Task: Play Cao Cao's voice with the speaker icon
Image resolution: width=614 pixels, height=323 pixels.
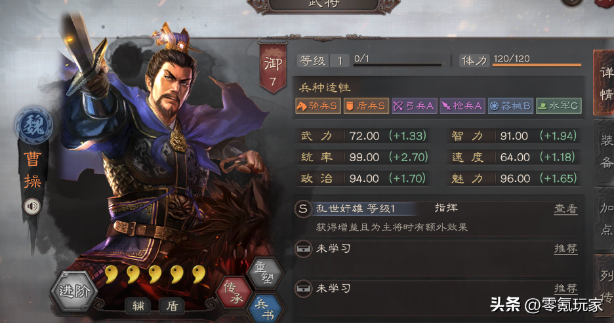Action: point(32,206)
